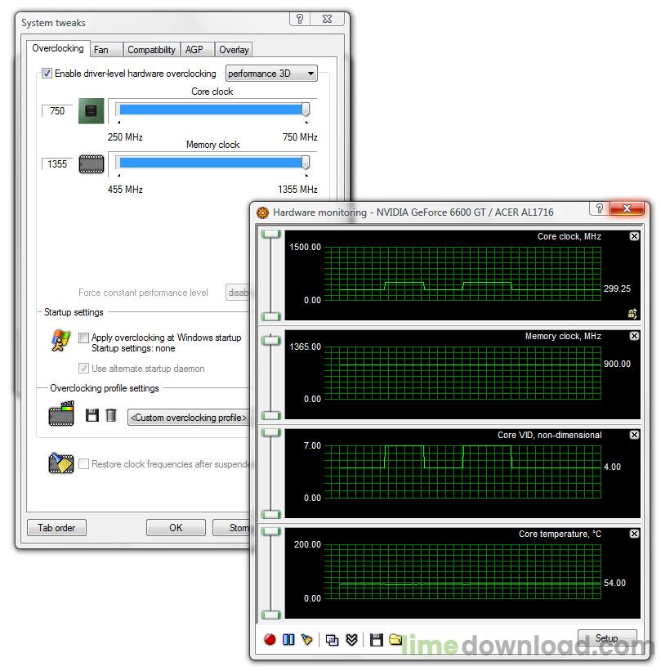661x671 pixels.
Task: Click the 900.00 memory clock reading
Action: [617, 364]
